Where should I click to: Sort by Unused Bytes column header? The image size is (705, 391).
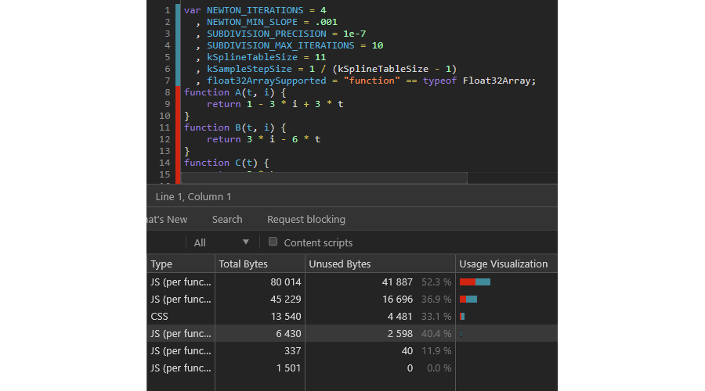point(380,264)
